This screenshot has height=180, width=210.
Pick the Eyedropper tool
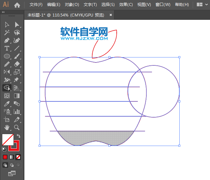[7, 104]
